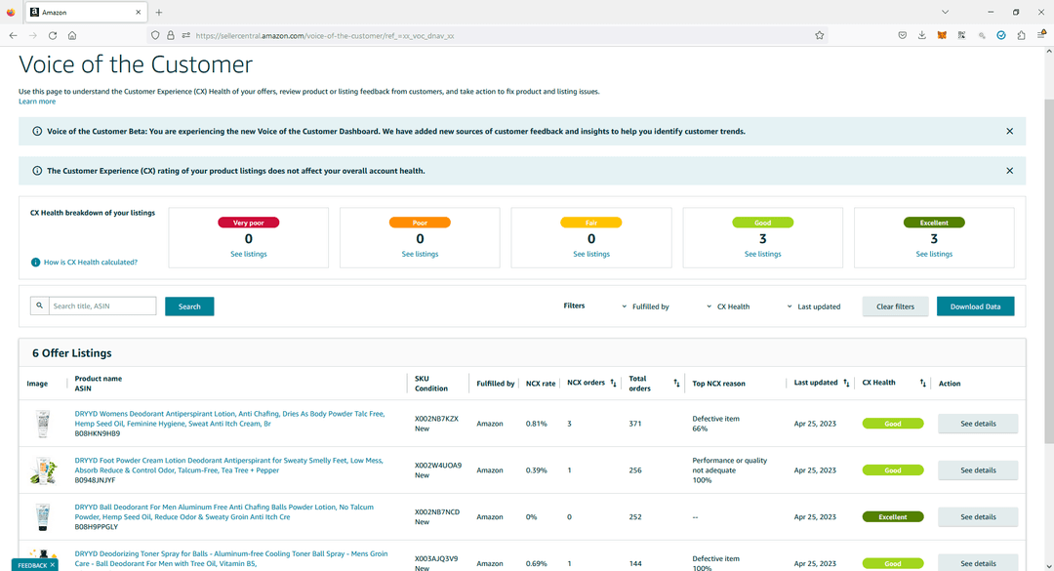Open the extensions puzzle-piece icon
Image resolution: width=1054 pixels, height=571 pixels.
[x=1021, y=36]
